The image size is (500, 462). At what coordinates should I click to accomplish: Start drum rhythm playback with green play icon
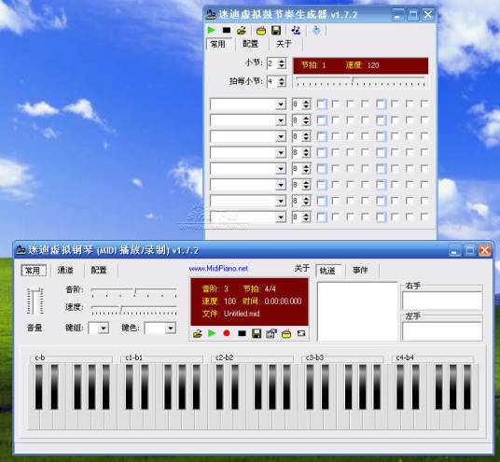pyautogui.click(x=211, y=30)
